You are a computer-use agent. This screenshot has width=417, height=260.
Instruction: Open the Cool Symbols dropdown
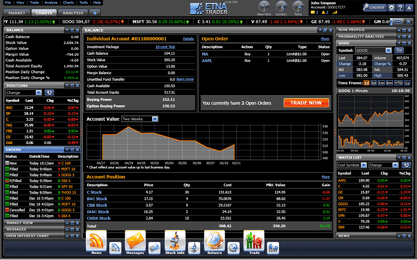tap(364, 165)
